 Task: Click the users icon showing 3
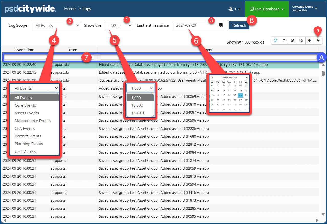pos(234,9)
